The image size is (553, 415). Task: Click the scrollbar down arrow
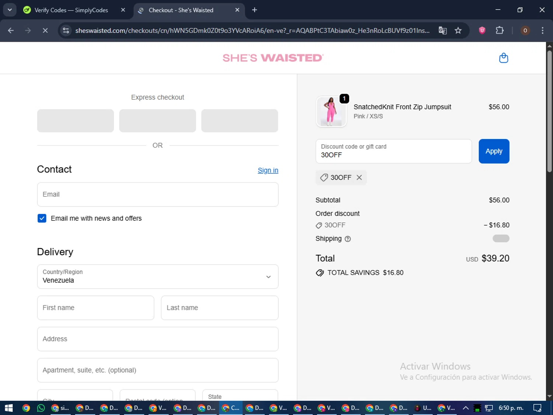(x=549, y=397)
